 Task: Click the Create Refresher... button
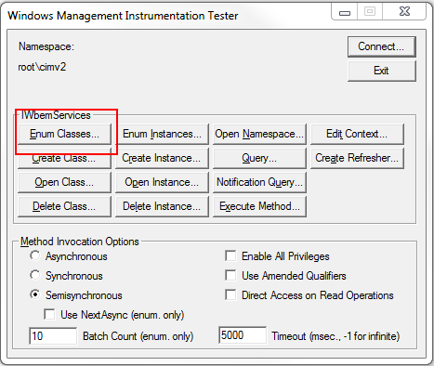tap(357, 158)
